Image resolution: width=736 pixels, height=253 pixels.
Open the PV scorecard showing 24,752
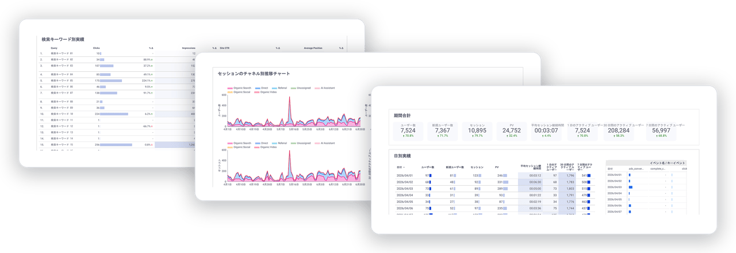(x=511, y=131)
